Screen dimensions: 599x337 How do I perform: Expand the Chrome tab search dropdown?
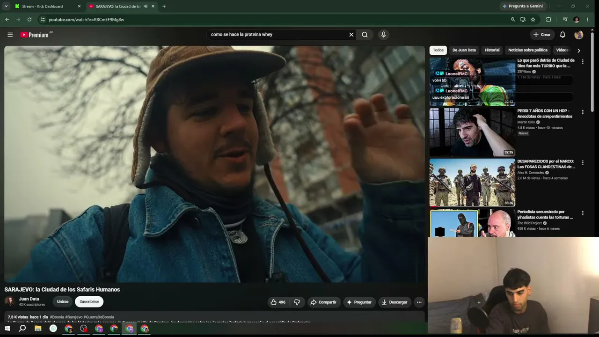click(6, 7)
